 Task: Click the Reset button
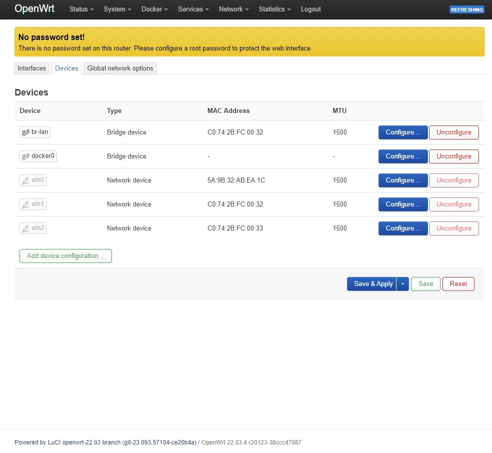point(458,284)
